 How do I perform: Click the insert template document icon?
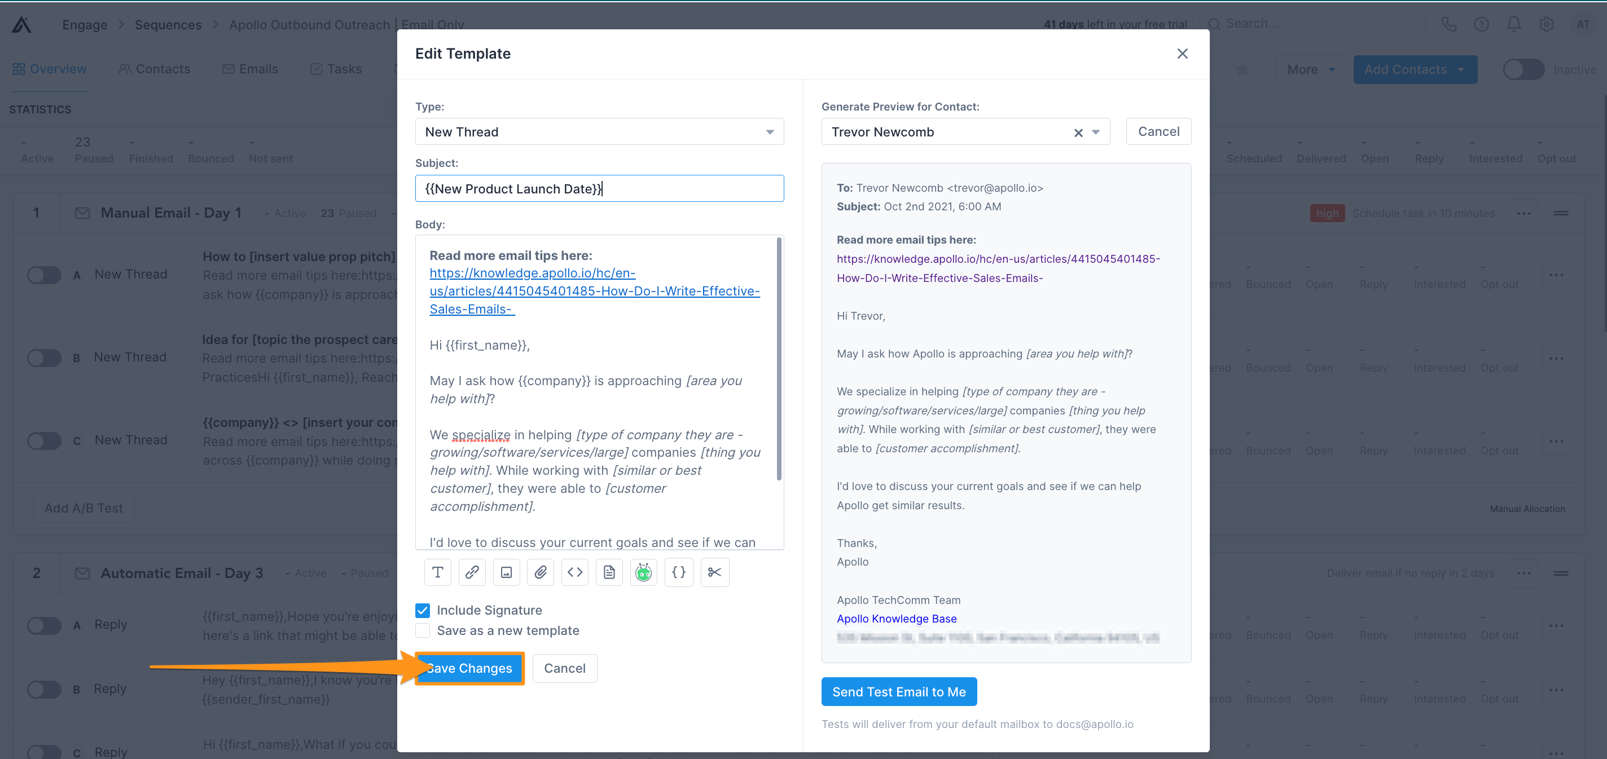609,572
